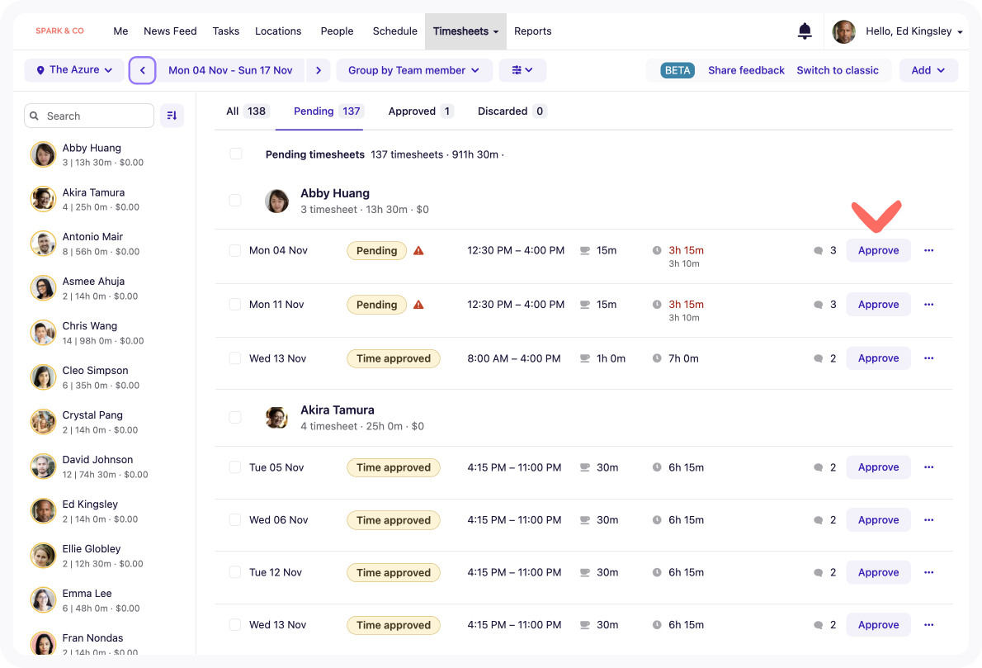Open more options for Mon 04 Nov row
The width and height of the screenshot is (982, 668).
928,251
